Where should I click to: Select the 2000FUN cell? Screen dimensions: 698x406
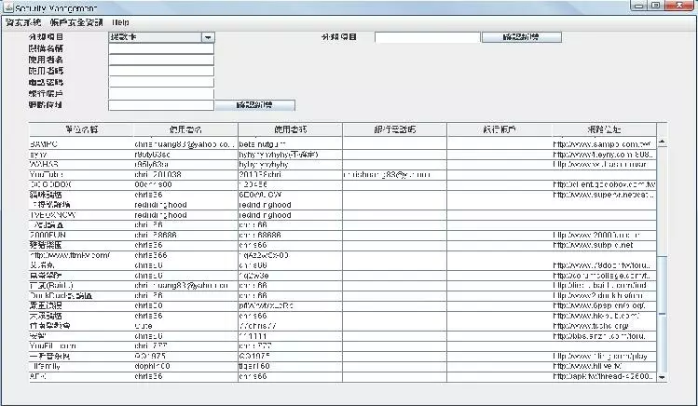pos(81,235)
